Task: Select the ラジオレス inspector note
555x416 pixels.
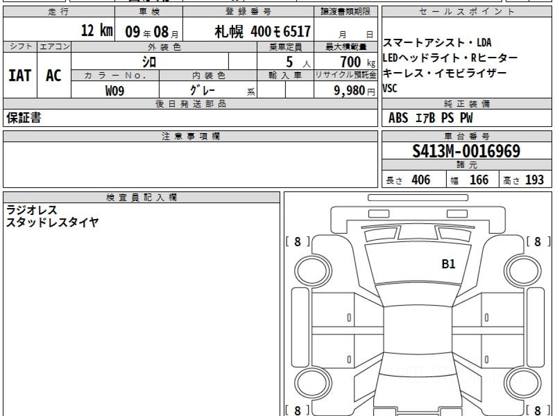Action: 31,210
